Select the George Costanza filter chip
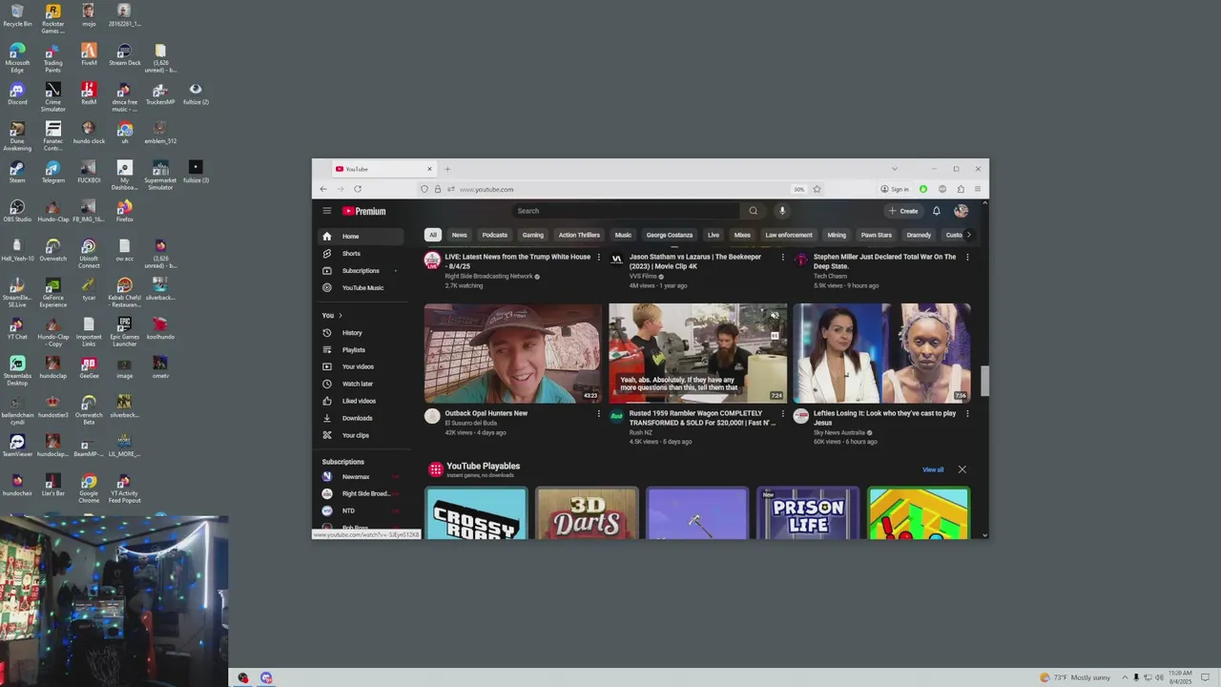This screenshot has height=687, width=1221. 670,235
